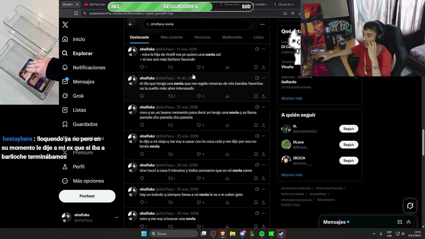This screenshot has width=425, height=239.
Task: Like the 27 ene. 2016 pamela chu tweet
Action: pyautogui.click(x=199, y=125)
